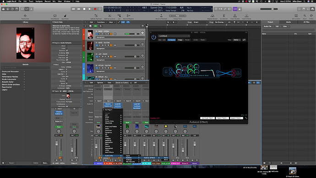Screen dimensions: 316x178
Task: Click the Fast Forward transport button
Action: click(x=79, y=9)
